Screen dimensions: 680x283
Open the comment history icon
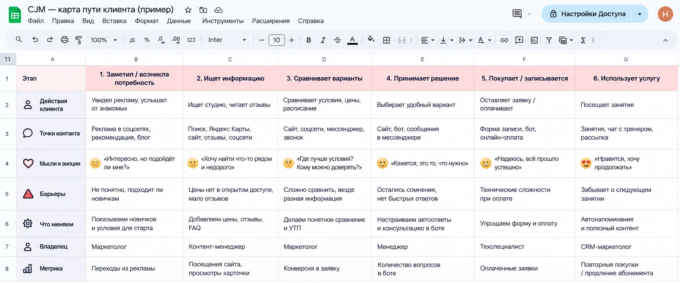pos(517,14)
